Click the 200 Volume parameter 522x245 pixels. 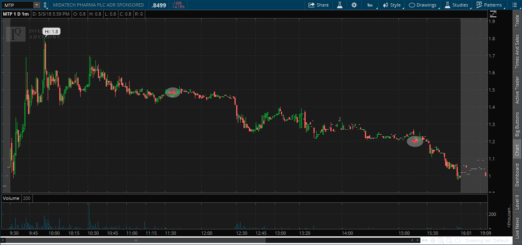(27, 198)
